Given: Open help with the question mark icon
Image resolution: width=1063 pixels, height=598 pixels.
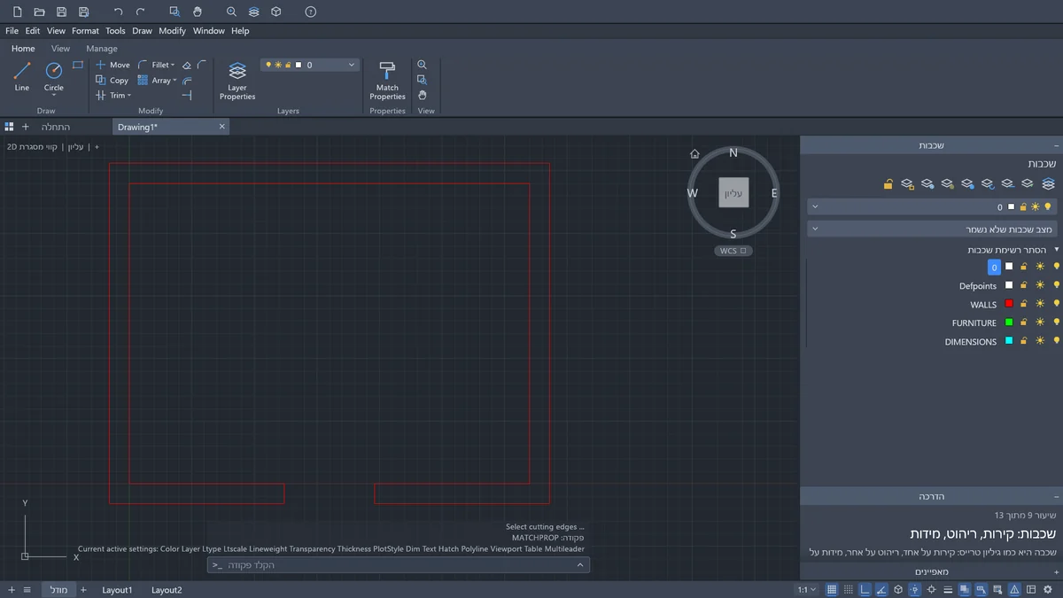Looking at the screenshot, I should pyautogui.click(x=310, y=12).
